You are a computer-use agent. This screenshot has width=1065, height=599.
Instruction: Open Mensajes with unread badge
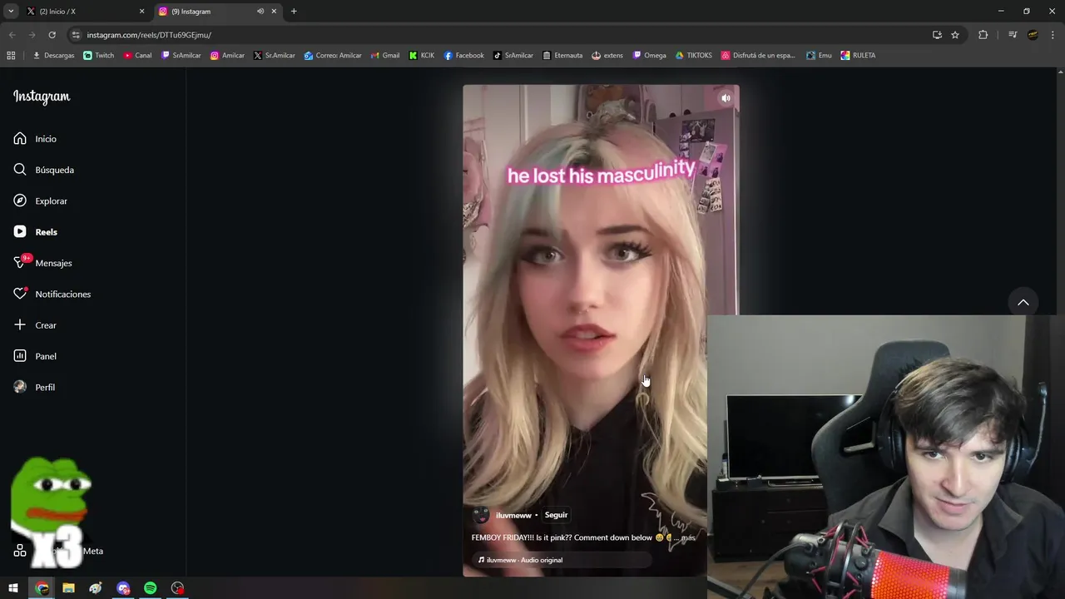coord(42,263)
